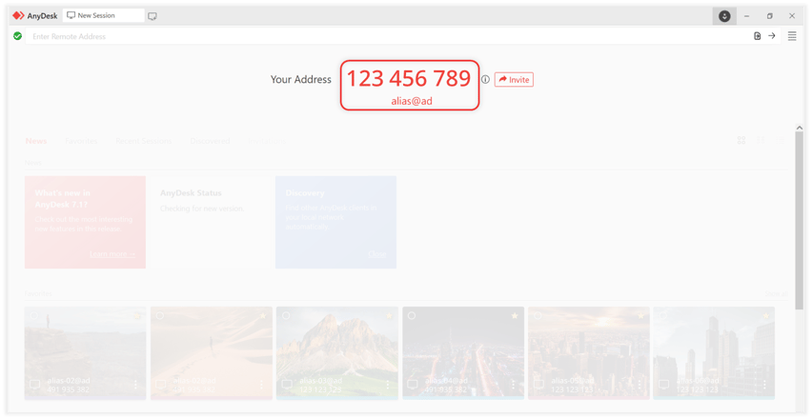Start file transfer from address bar icon
This screenshot has height=419, width=812.
pos(757,35)
